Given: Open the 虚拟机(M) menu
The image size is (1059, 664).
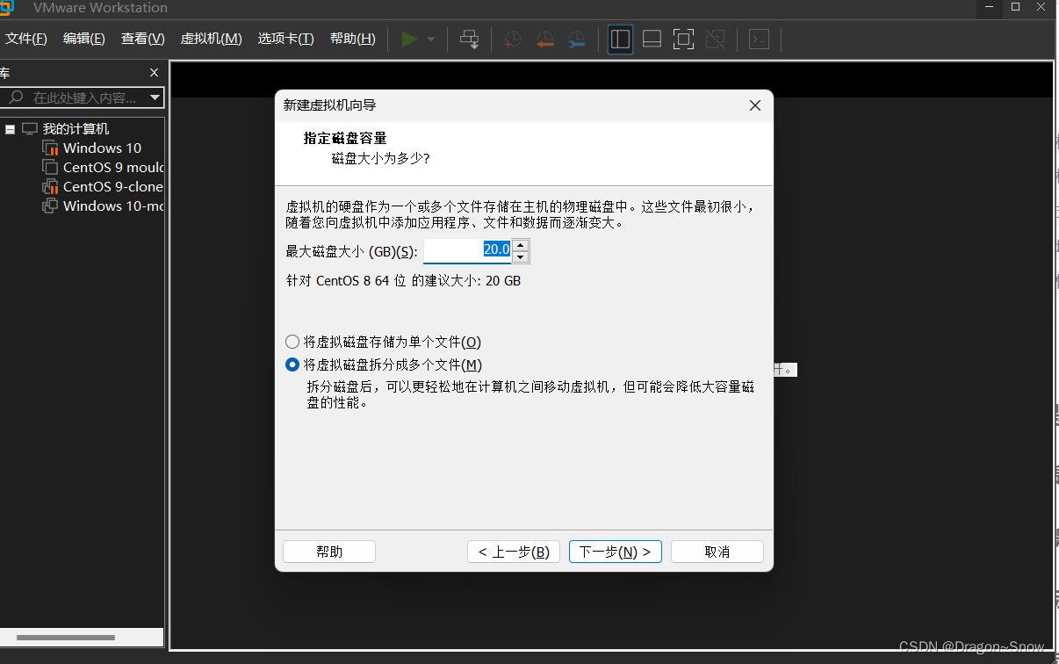Looking at the screenshot, I should [x=211, y=39].
